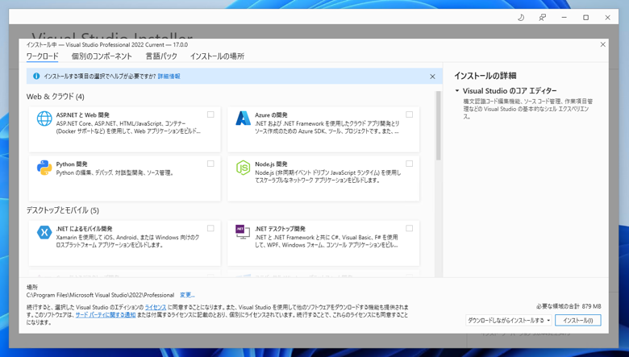629x357 pixels.
Task: Check the .NET デスクトップ開発 workload
Action: click(409, 228)
